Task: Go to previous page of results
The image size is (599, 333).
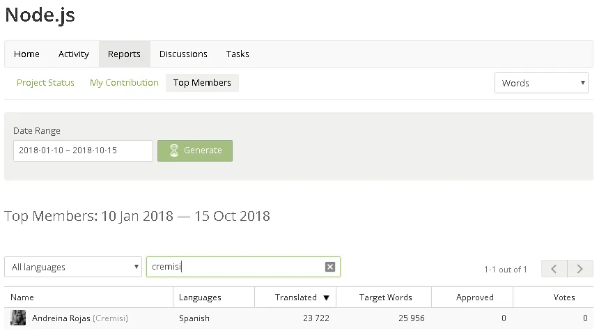Action: pyautogui.click(x=554, y=269)
